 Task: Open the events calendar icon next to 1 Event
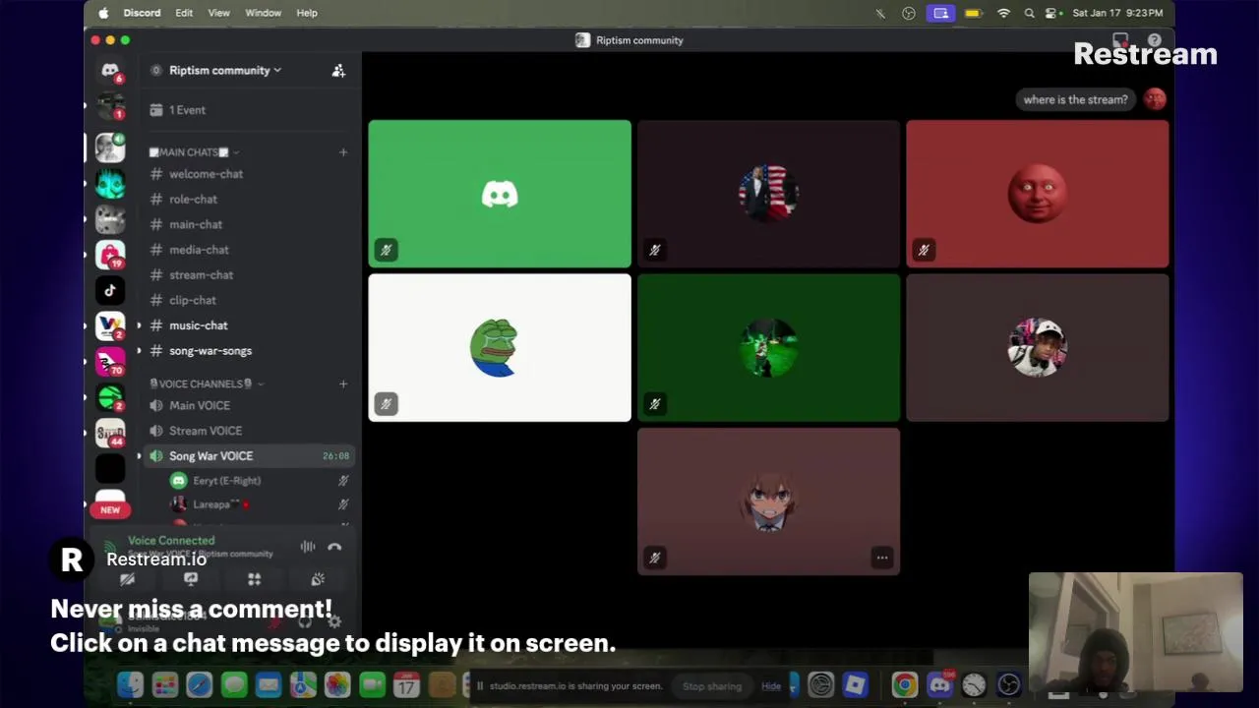[156, 110]
